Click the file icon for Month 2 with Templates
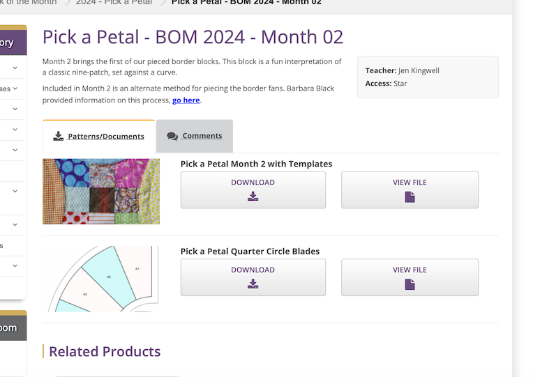Image resolution: width=533 pixels, height=377 pixels. [x=410, y=197]
